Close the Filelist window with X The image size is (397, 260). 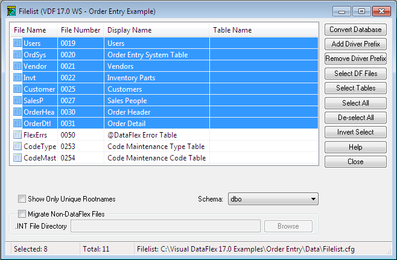[381, 11]
